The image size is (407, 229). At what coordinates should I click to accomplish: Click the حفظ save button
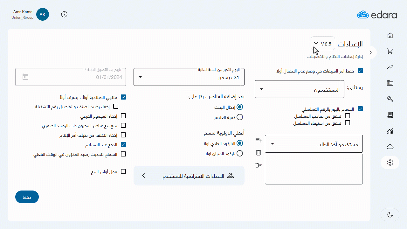pos(27,197)
